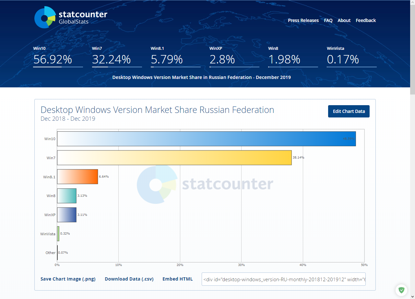Click the green shield icon
The width and height of the screenshot is (415, 299).
[401, 290]
